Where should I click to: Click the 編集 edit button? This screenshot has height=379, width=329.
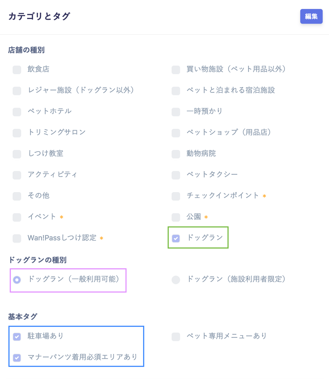(311, 16)
